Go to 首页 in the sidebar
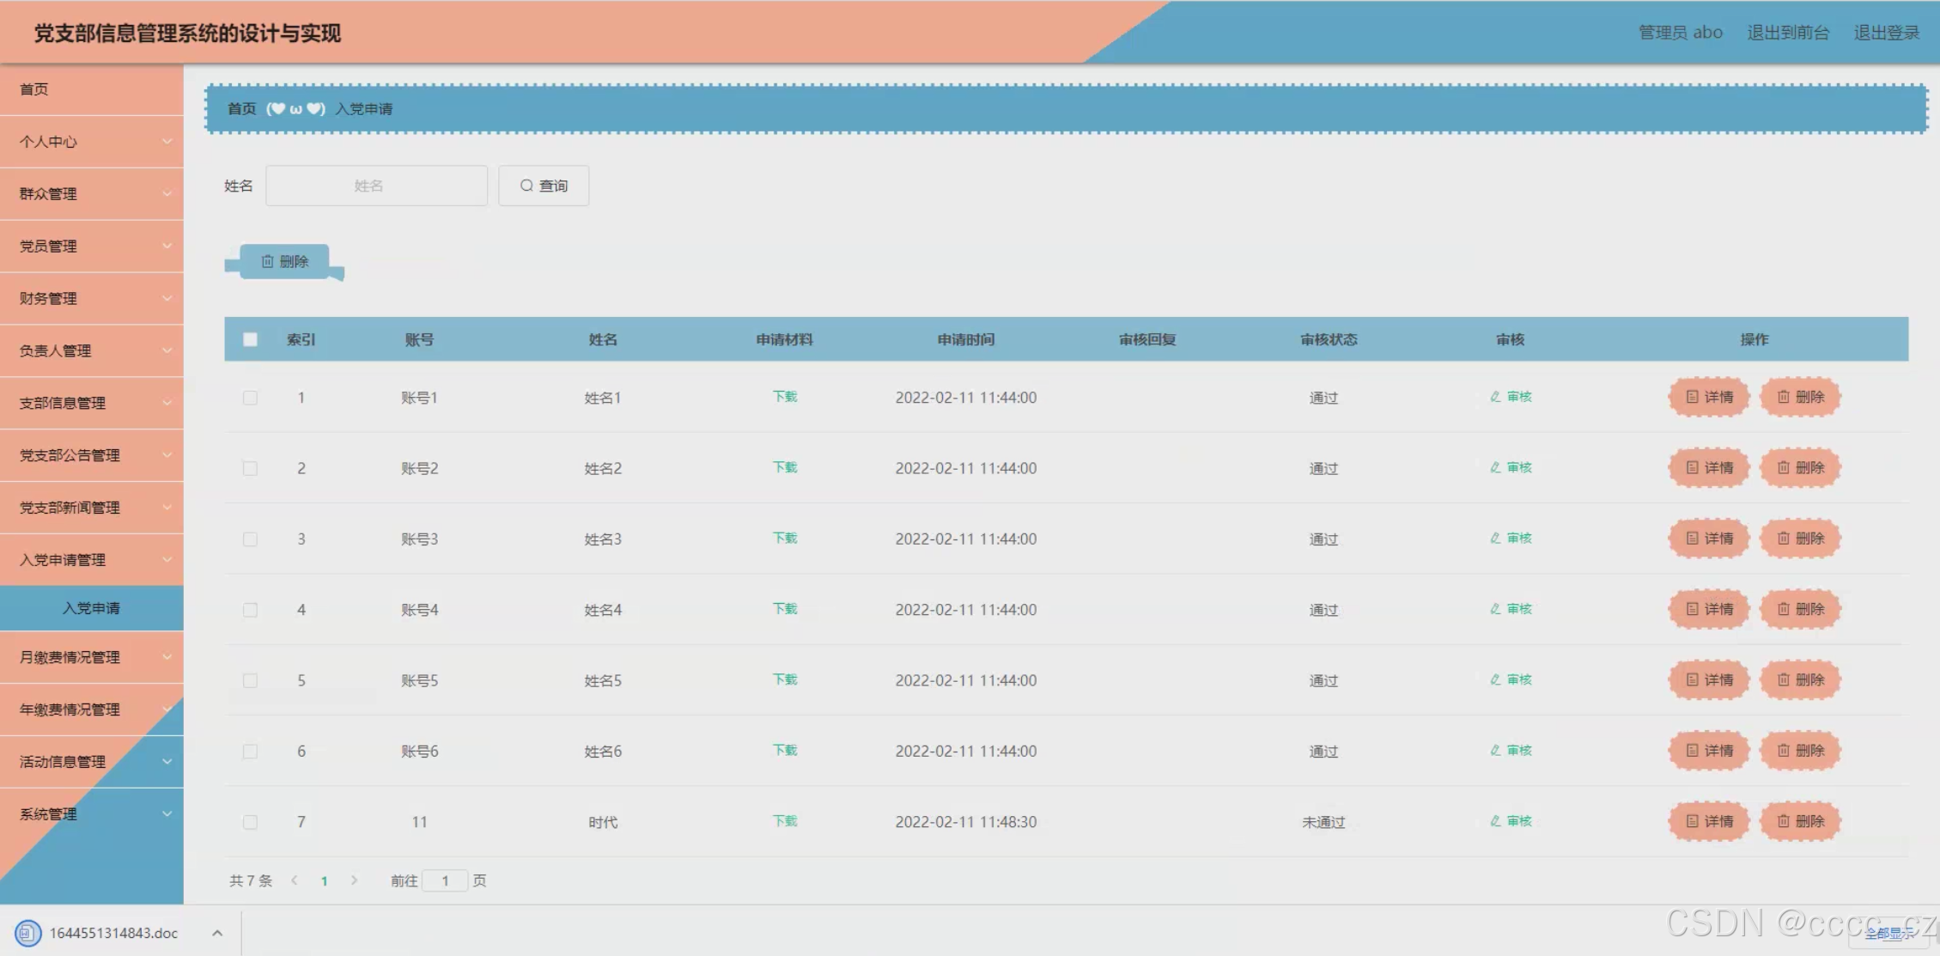Screen dimensions: 1940x956 pyautogui.click(x=34, y=89)
